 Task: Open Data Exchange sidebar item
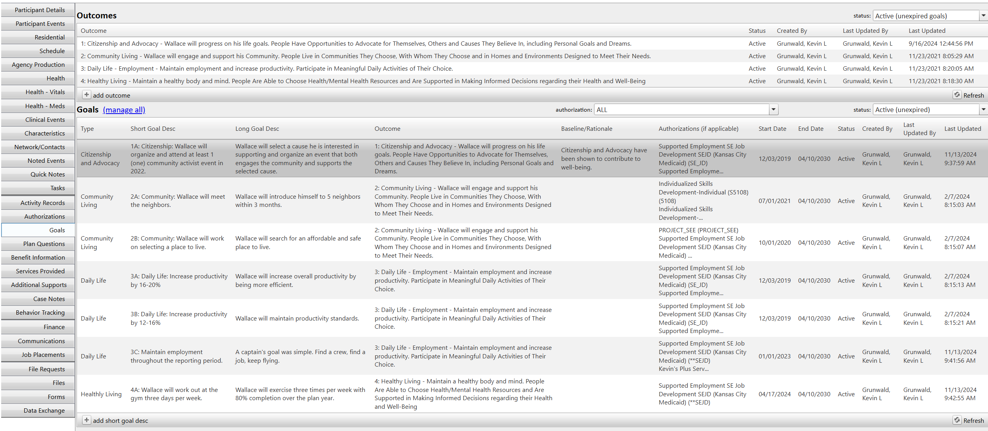coord(38,411)
